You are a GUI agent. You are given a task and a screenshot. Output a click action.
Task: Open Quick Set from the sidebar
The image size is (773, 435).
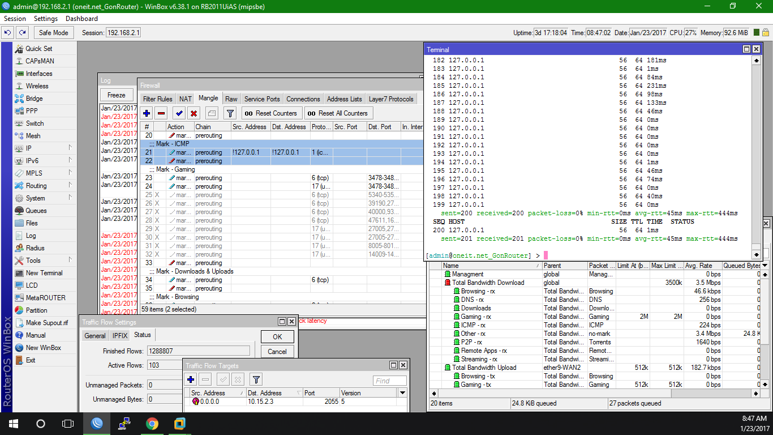(38, 49)
